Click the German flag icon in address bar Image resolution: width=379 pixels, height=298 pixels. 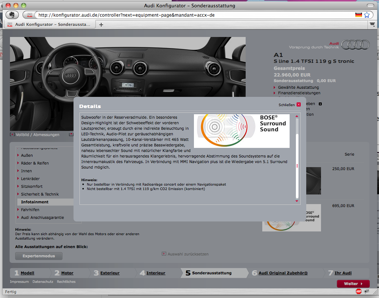click(358, 15)
